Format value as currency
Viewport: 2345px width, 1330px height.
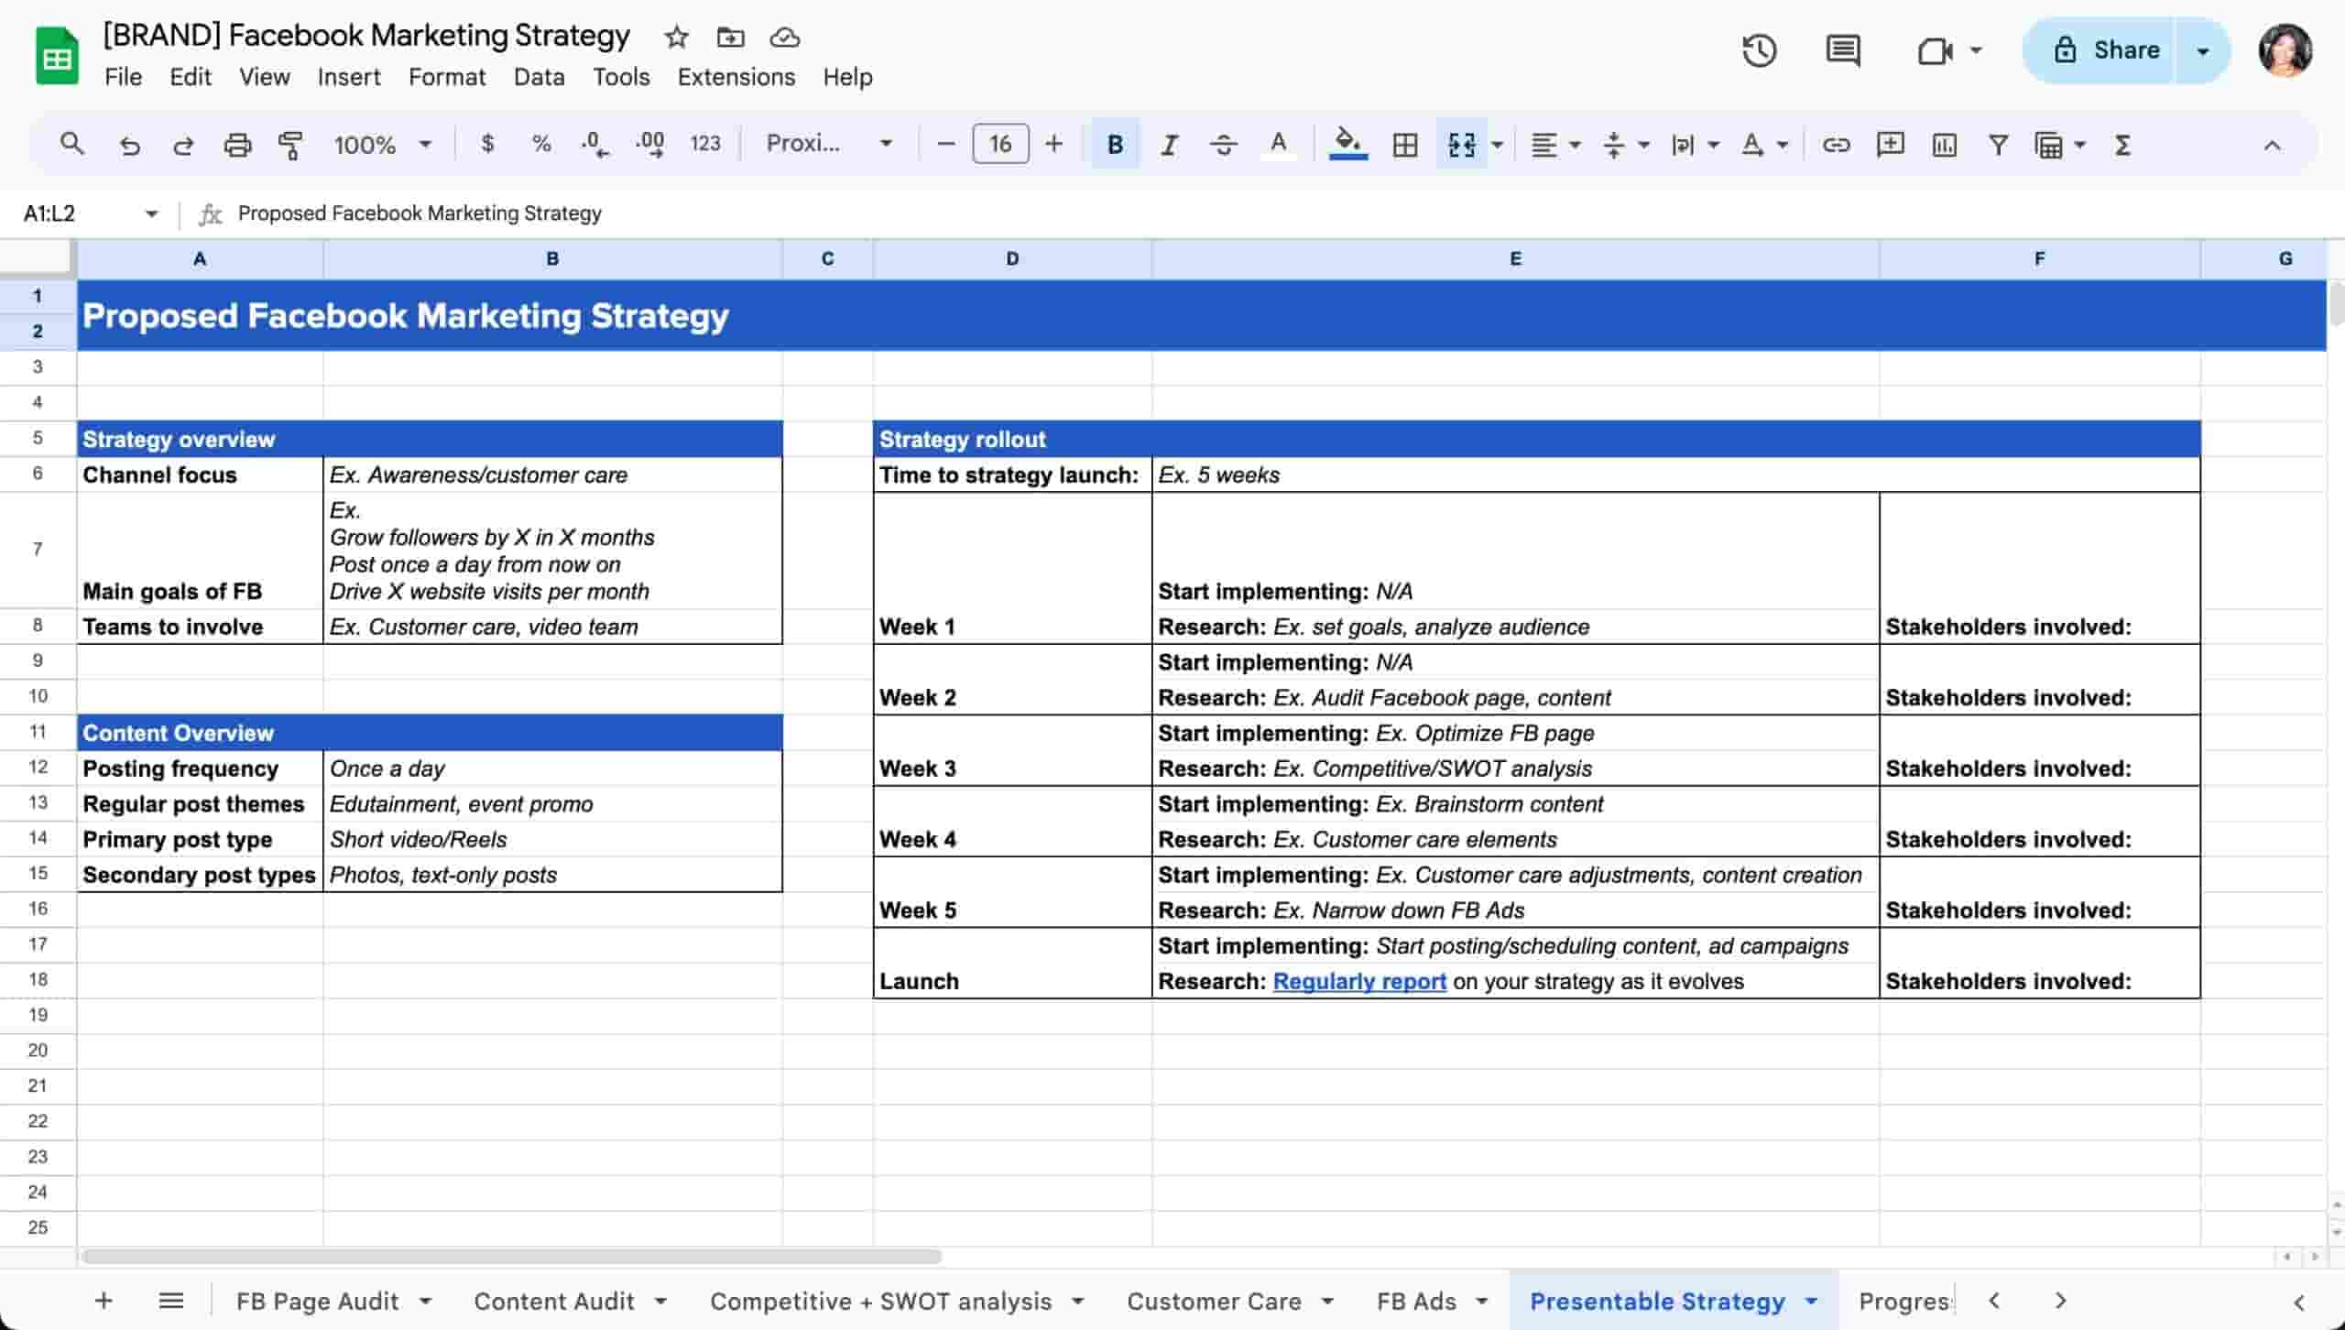(486, 144)
